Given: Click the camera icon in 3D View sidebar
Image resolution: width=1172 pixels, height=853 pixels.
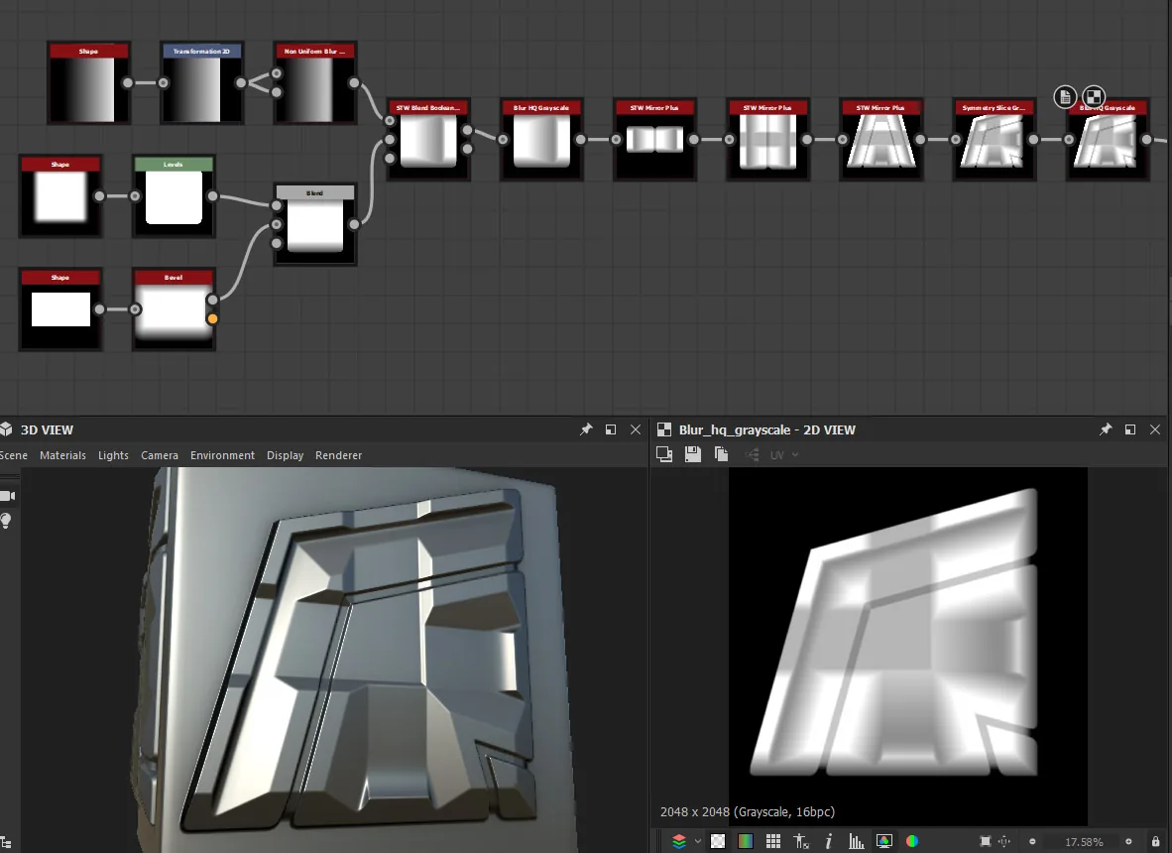Looking at the screenshot, I should (x=8, y=496).
